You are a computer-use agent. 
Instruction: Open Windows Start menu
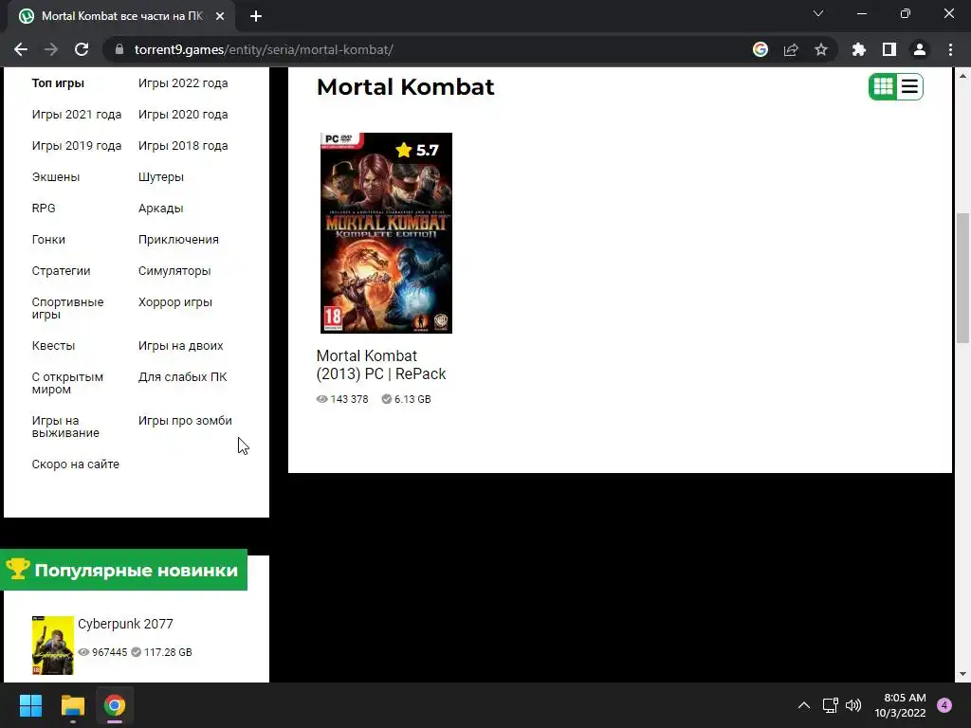(30, 705)
